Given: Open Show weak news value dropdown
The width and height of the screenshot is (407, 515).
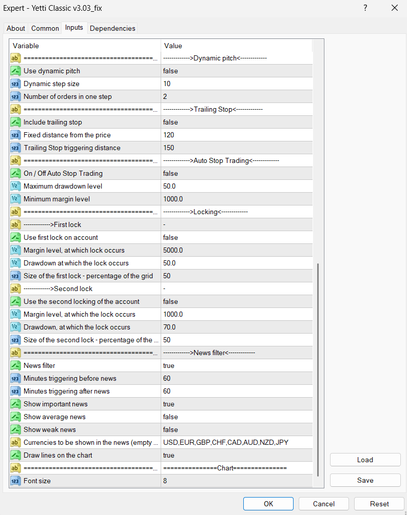Looking at the screenshot, I should (236, 429).
